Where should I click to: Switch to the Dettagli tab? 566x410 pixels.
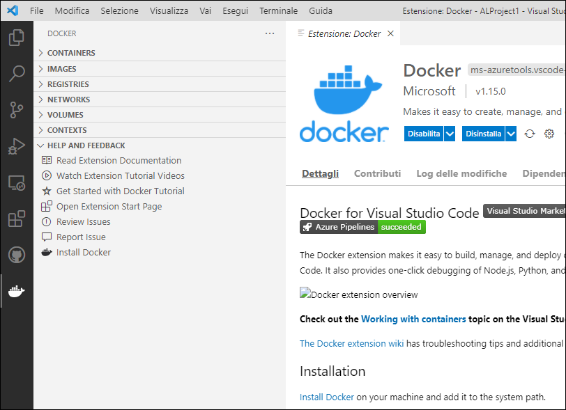coord(320,173)
